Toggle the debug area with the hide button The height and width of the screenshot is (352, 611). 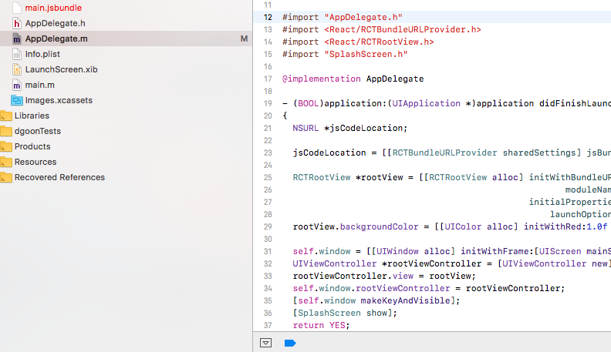[265, 343]
